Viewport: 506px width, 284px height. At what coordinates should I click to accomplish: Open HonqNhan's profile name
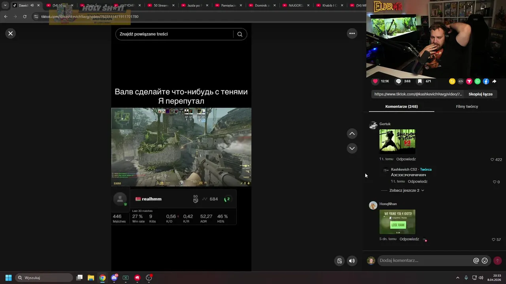pyautogui.click(x=388, y=204)
